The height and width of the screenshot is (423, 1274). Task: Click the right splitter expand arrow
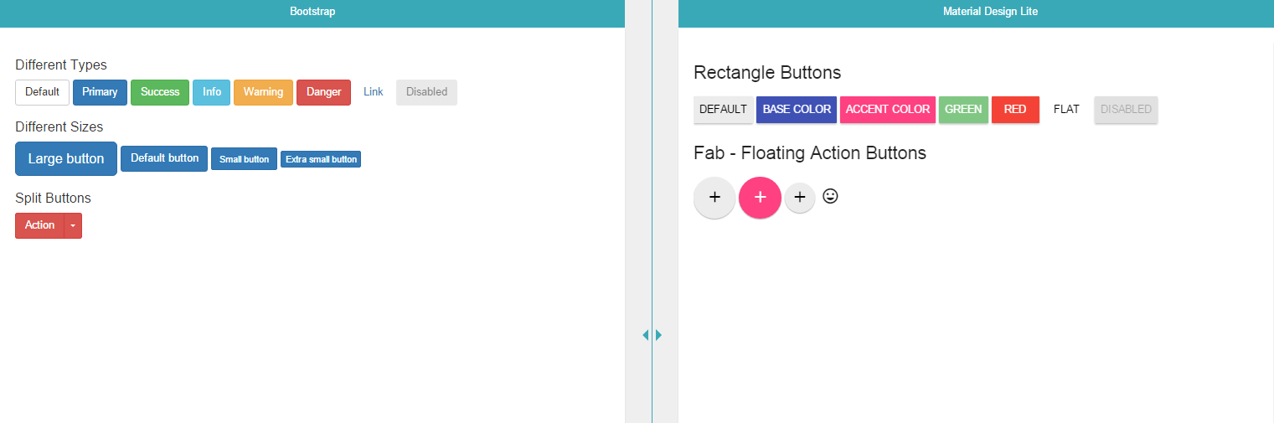click(659, 335)
